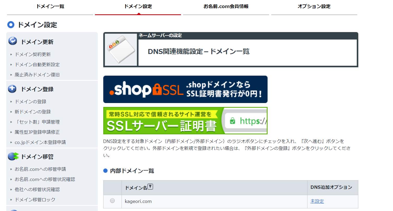Select the kageori.com radio button
Image resolution: width=393 pixels, height=211 pixels.
112,201
